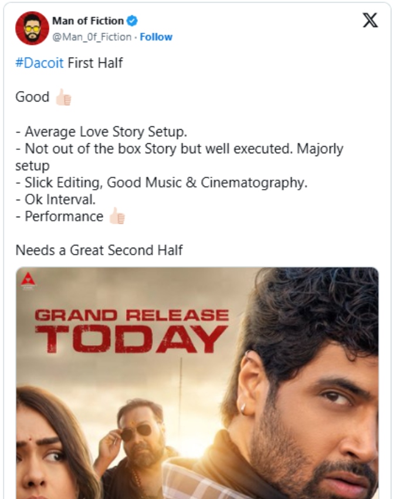The height and width of the screenshot is (499, 396).
Task: Open the Dacoit movie poster image
Action: coord(197,383)
